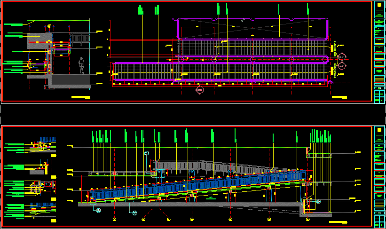Click the yellow title label under top plan
The width and height of the screenshot is (386, 229).
(339, 97)
